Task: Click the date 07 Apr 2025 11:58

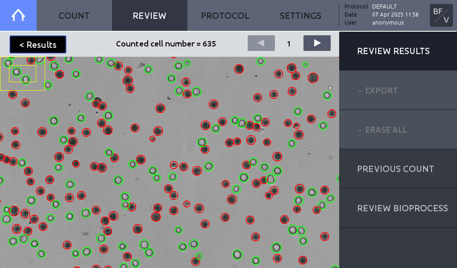Action: click(x=395, y=15)
